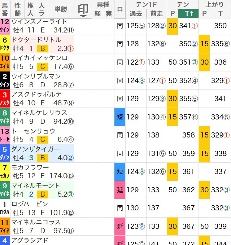Open horse モカフラワー
This screenshot has width=231, height=245.
coord(30,167)
